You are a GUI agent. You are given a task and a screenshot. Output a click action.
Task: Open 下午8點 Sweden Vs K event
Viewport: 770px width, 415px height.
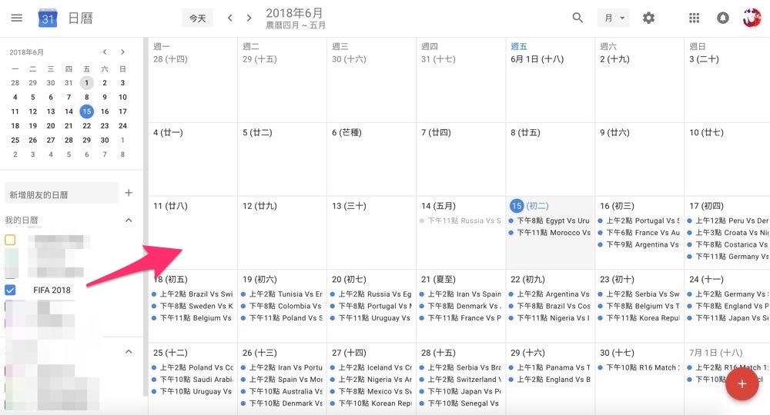tap(192, 306)
